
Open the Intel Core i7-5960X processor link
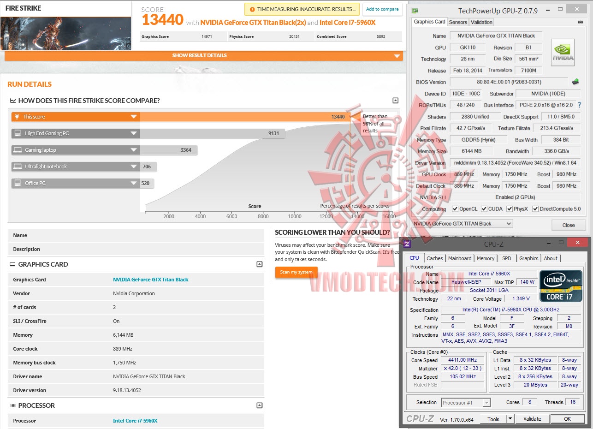coord(135,421)
